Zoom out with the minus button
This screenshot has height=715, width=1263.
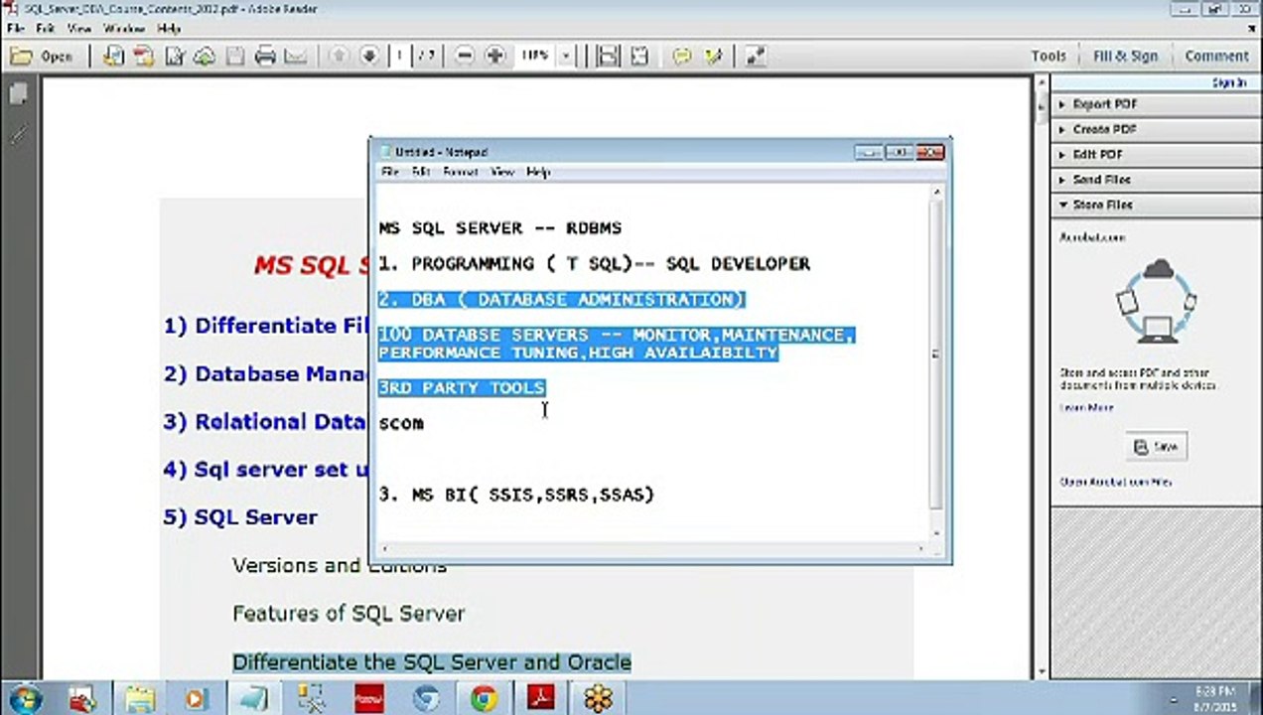coord(464,57)
